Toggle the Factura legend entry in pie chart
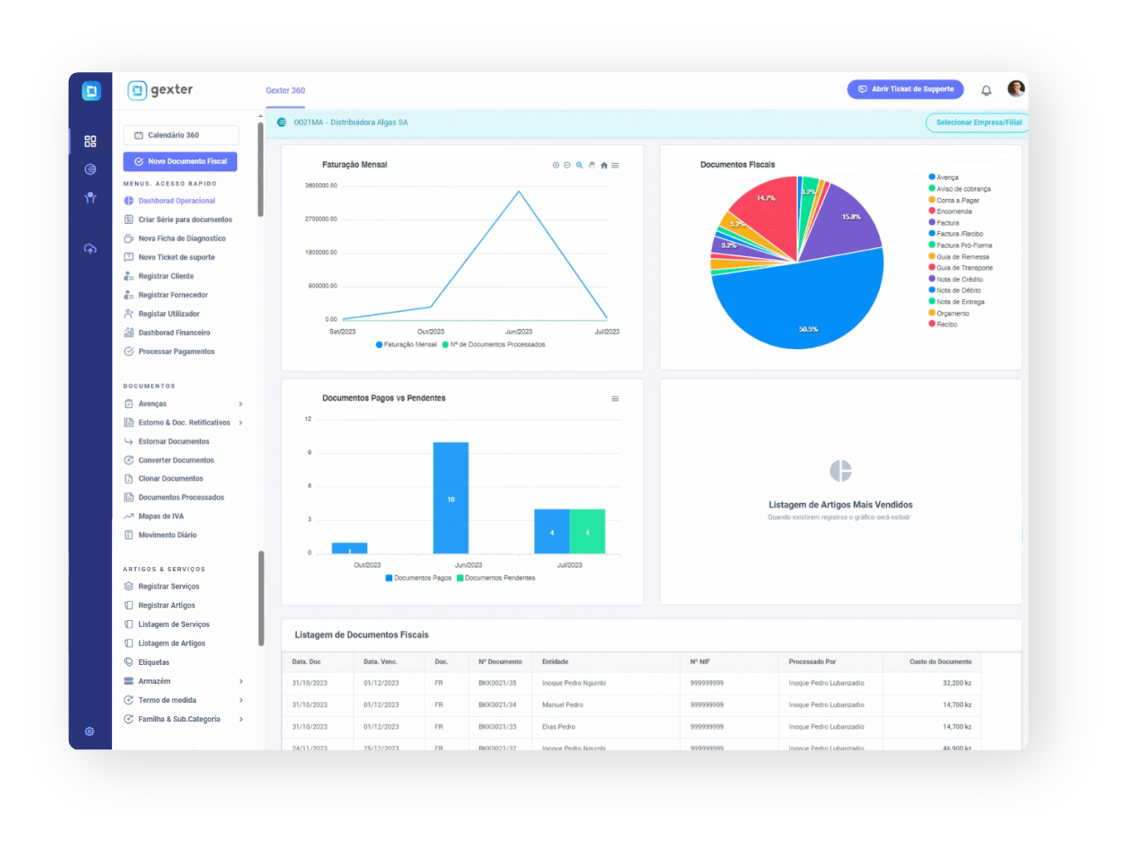 (x=947, y=223)
